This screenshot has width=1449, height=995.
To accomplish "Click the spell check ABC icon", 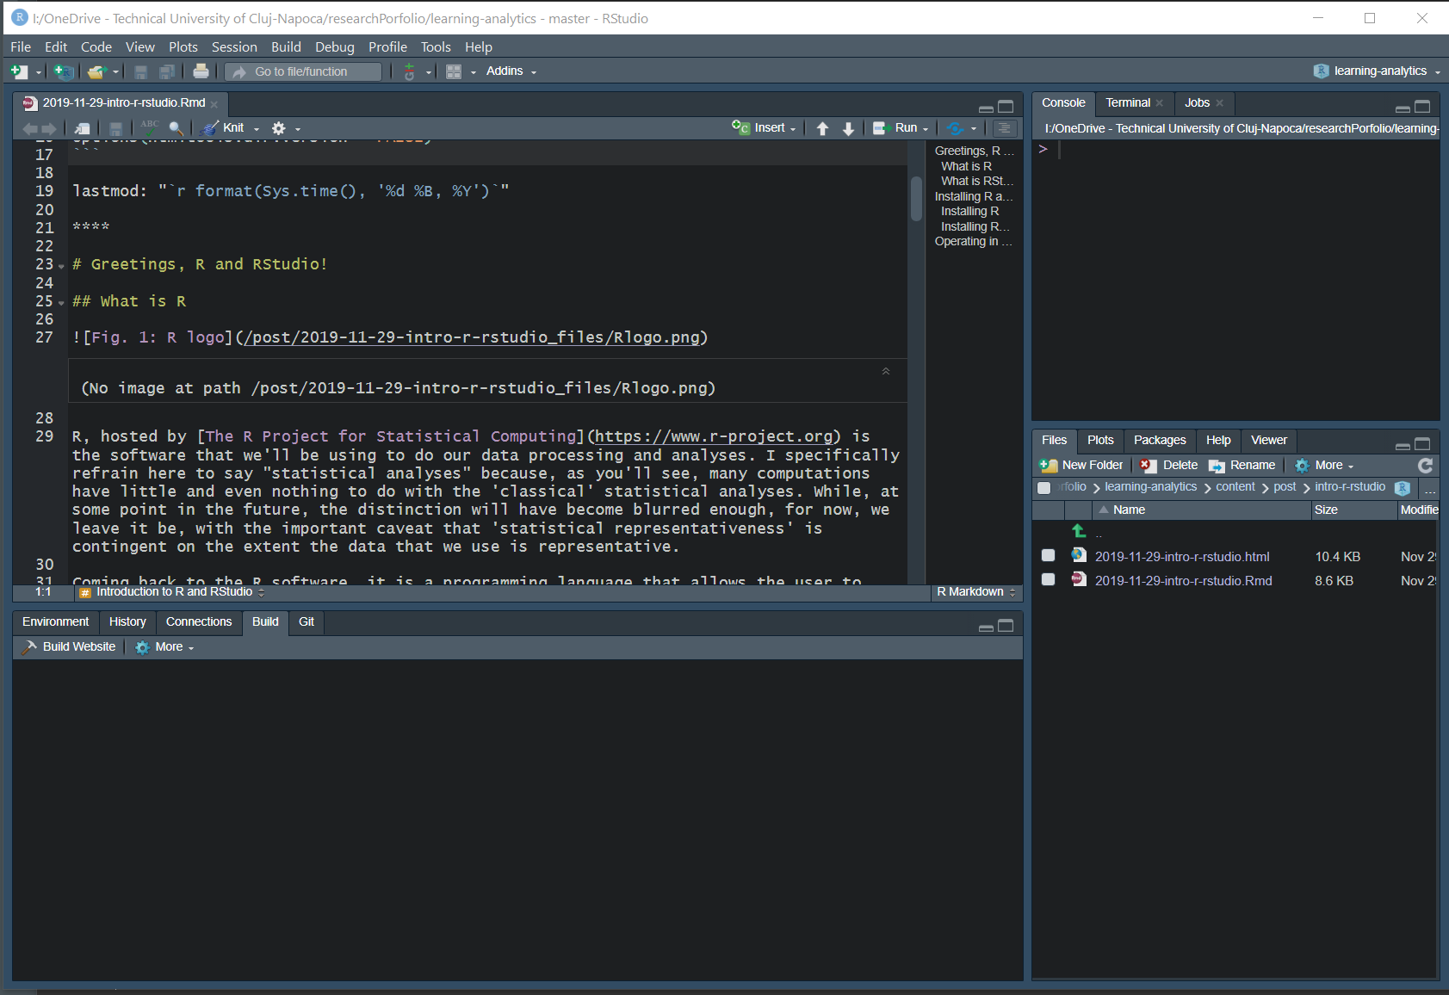I will point(150,127).
